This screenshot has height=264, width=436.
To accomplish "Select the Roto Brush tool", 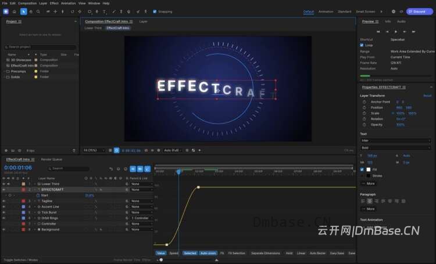I will tap(138, 12).
